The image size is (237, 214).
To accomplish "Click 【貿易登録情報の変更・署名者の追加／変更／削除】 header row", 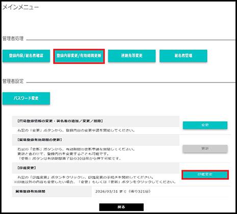I will tap(96, 121).
